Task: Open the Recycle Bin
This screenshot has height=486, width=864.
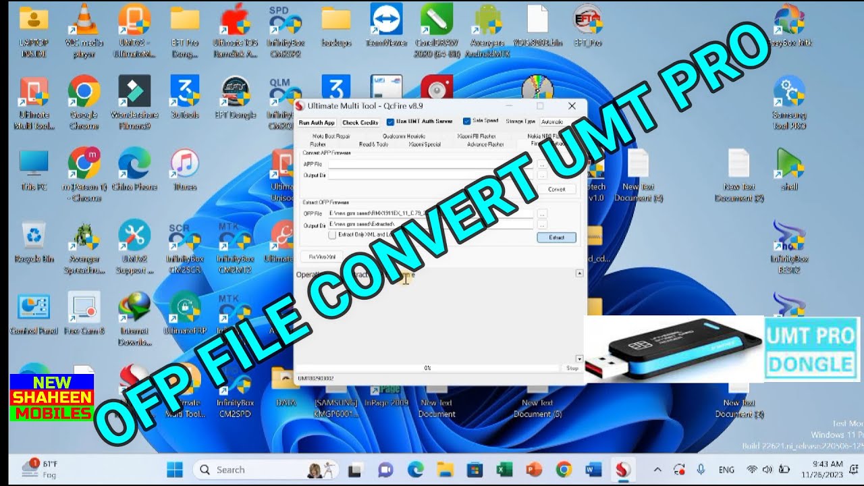Action: 33,242
